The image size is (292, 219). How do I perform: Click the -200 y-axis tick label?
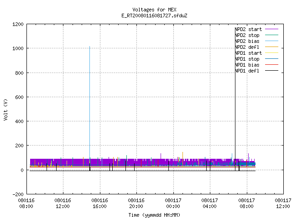18,194
